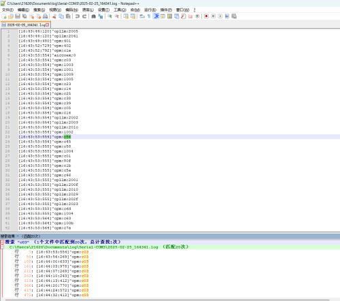Stop macro recording
Viewport: 340px width, 301px height.
click(x=213, y=16)
